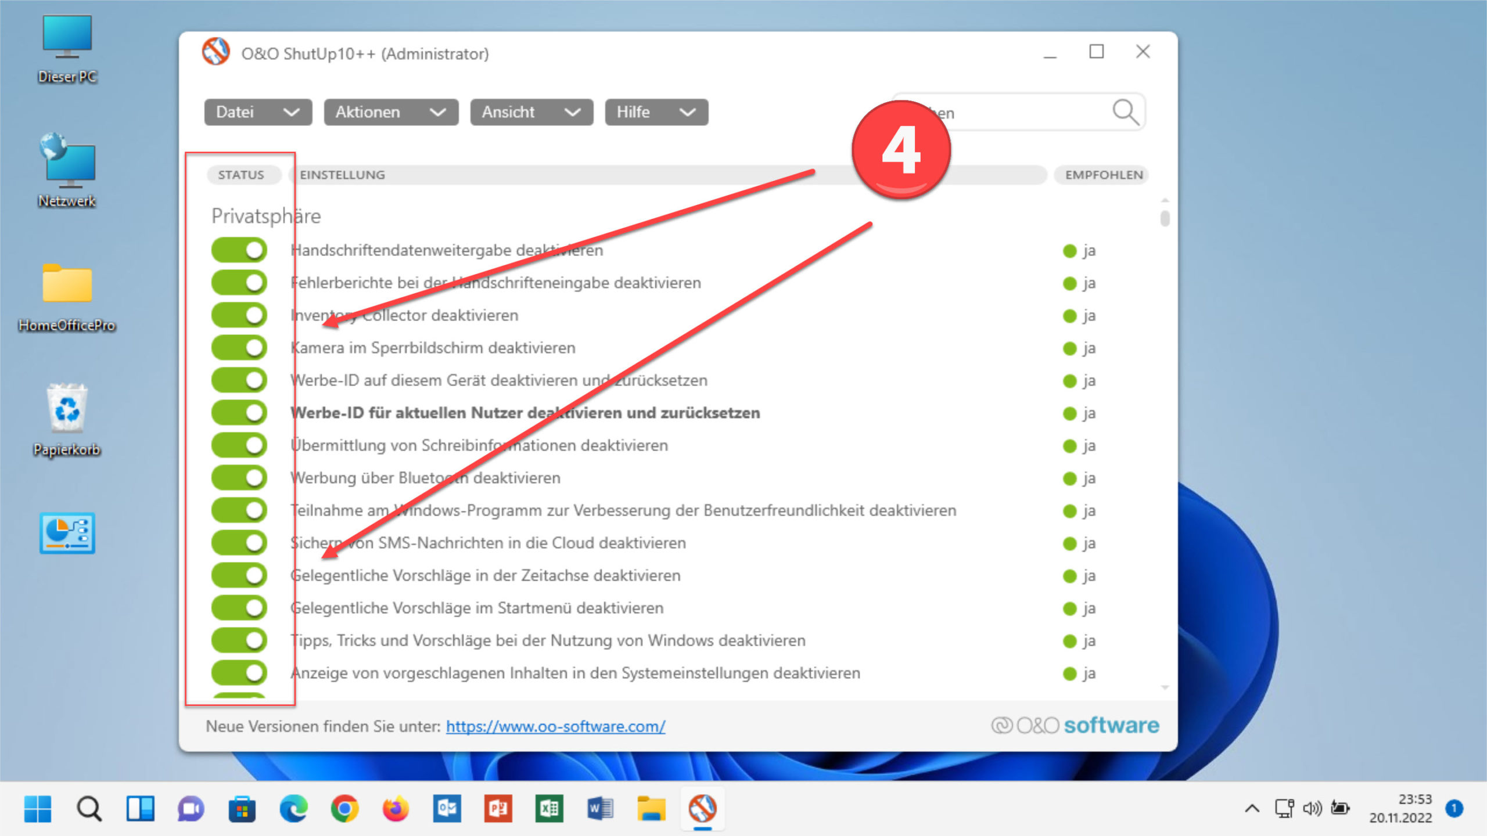The height and width of the screenshot is (836, 1487).
Task: Open Outlook from the taskbar
Action: [447, 808]
